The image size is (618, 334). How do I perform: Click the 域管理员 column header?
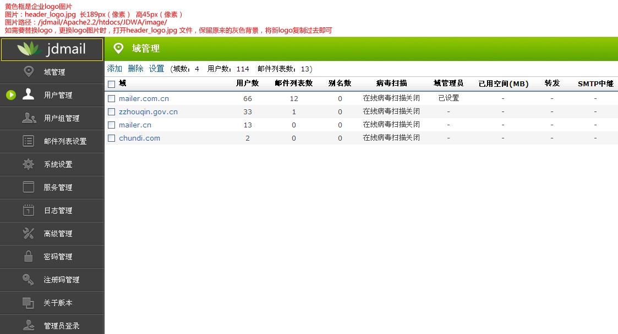449,83
